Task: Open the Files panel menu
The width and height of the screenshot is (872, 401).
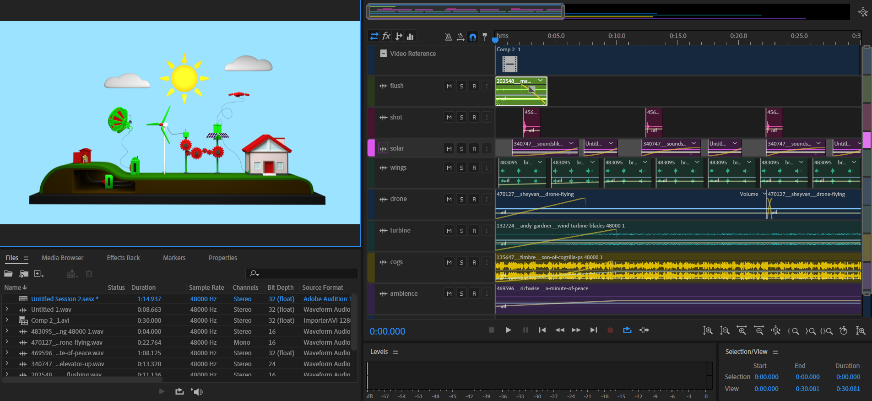Action: [26, 258]
